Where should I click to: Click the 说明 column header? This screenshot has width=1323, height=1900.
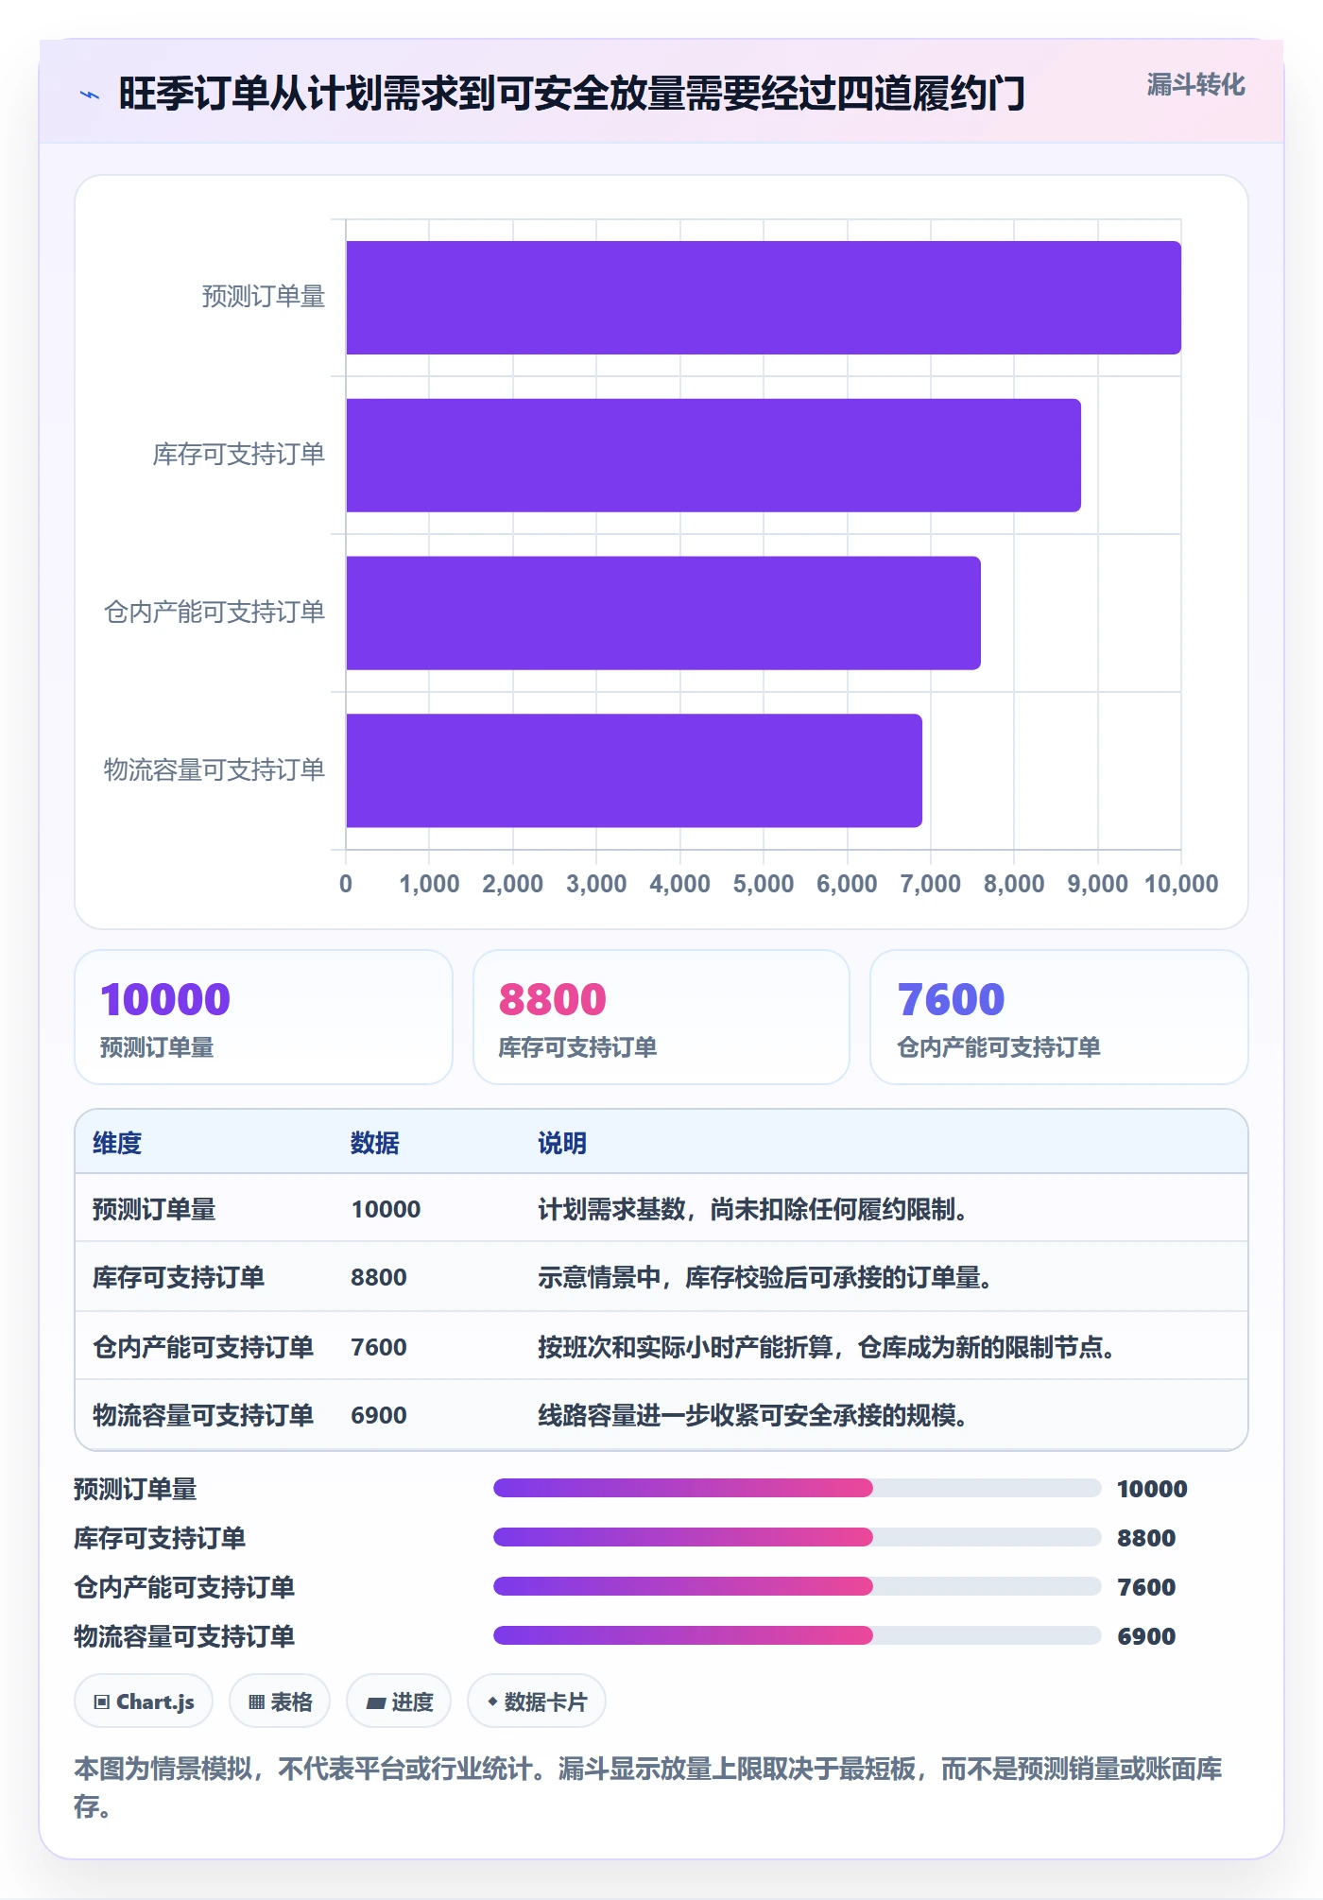pos(562,1143)
